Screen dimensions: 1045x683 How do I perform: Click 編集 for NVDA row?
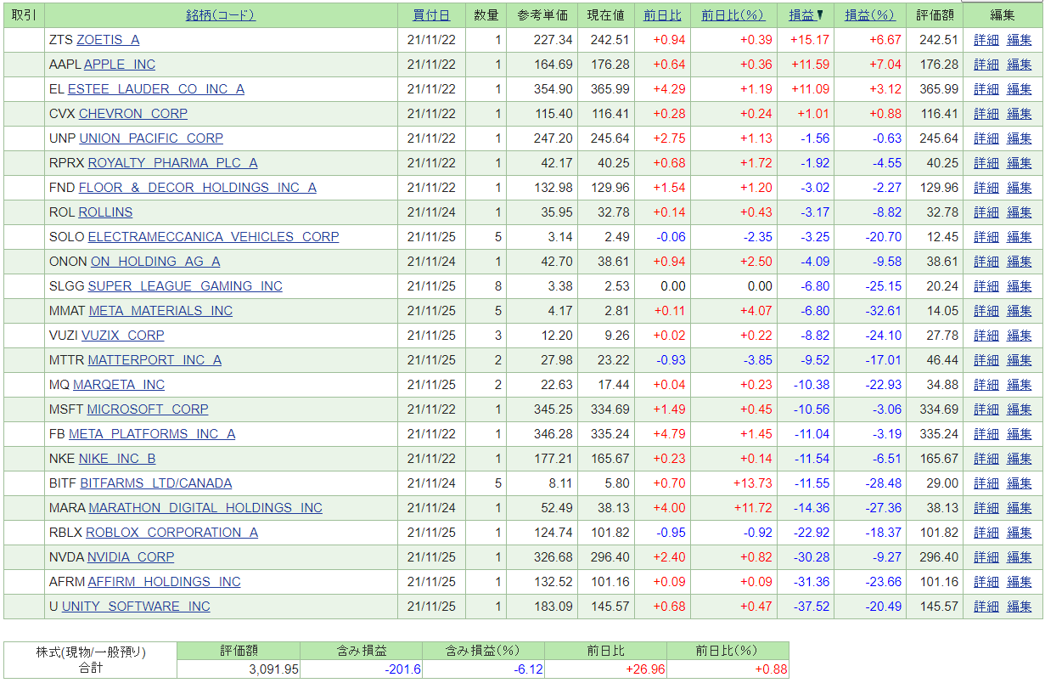(1020, 557)
